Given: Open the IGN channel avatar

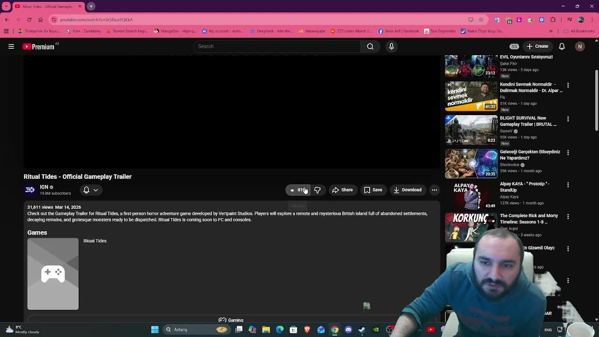Looking at the screenshot, I should pos(30,190).
